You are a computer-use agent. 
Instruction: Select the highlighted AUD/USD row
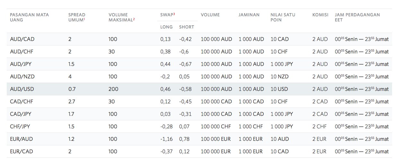point(199,89)
